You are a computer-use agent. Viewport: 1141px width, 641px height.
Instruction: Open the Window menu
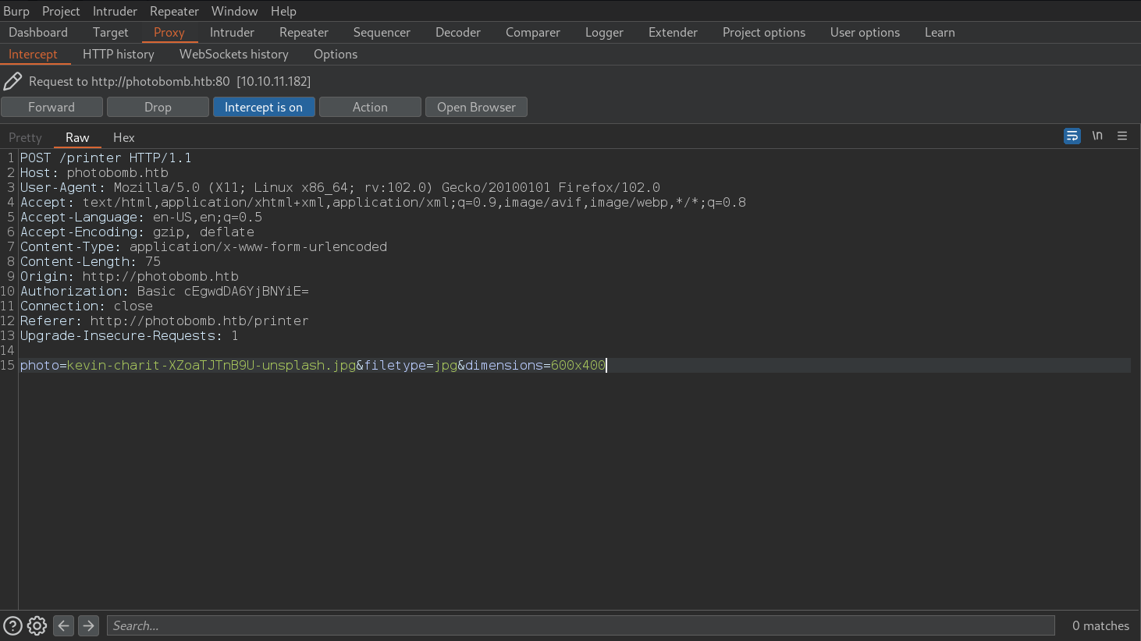tap(234, 11)
